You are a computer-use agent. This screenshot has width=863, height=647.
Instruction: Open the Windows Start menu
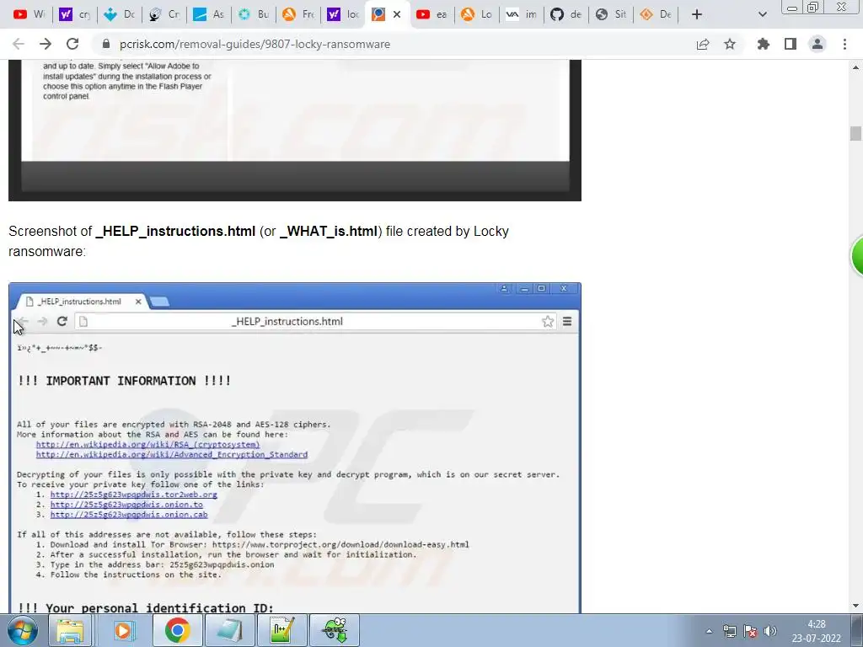[21, 630]
